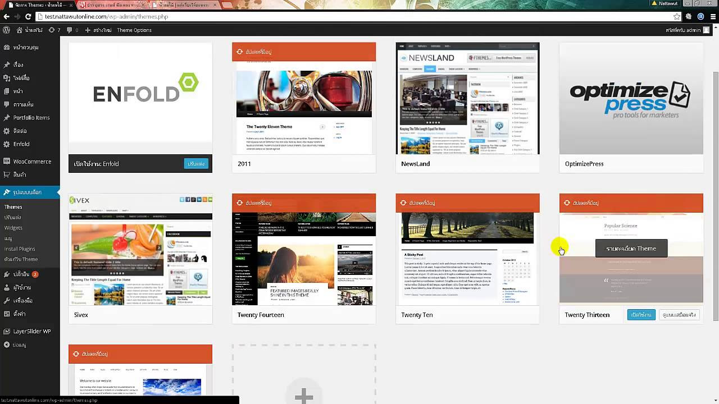
Task: Click the plus to add new theme
Action: [x=304, y=396]
